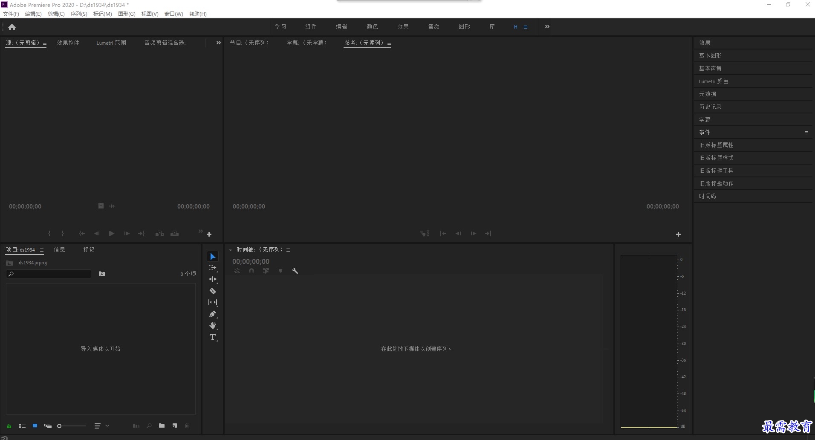The height and width of the screenshot is (440, 815).
Task: Step back one frame in Source monitor
Action: (97, 234)
